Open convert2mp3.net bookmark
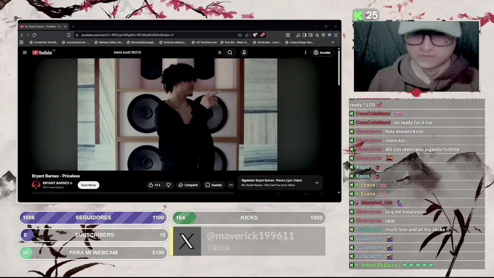Image resolution: width=494 pixels, height=278 pixels. click(x=76, y=42)
